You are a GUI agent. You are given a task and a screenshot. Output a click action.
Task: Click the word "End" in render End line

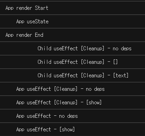point(39,35)
